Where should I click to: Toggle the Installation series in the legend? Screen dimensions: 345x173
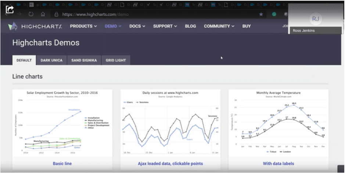pos(92,118)
